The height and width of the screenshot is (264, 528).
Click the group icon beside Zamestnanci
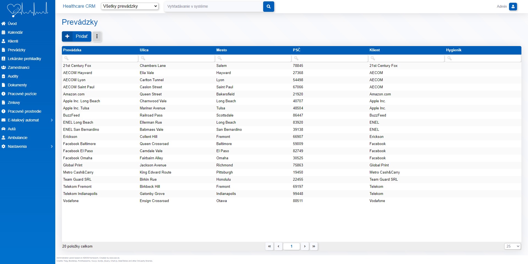click(x=3, y=67)
